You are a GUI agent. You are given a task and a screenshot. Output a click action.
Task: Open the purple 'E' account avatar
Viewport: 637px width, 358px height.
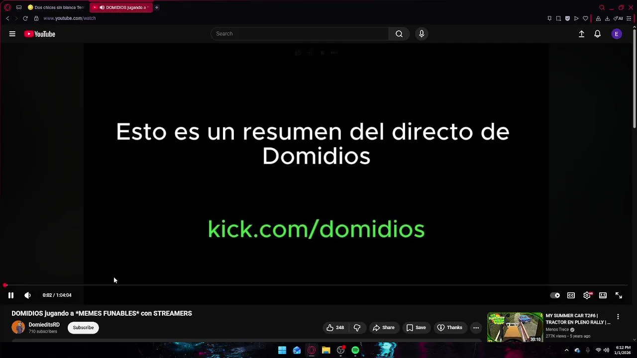617,34
